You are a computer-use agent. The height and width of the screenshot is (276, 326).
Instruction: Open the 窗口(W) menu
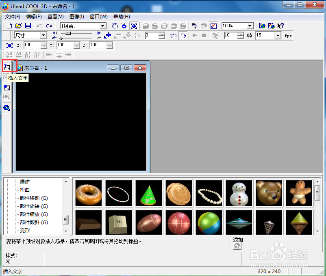pos(98,17)
